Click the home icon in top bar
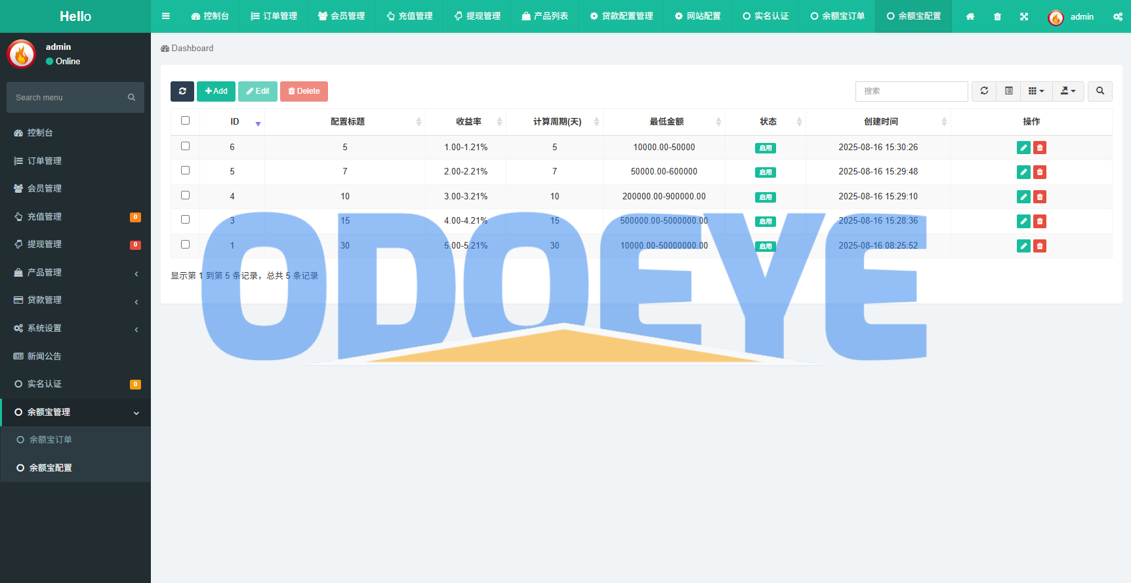 (970, 16)
